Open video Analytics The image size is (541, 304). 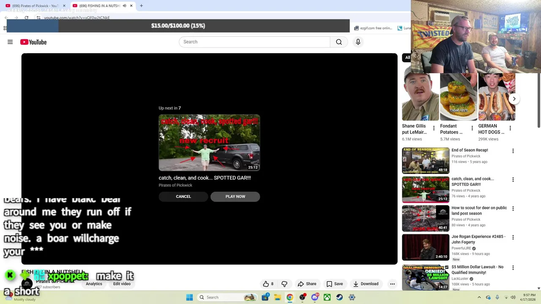pos(94,284)
